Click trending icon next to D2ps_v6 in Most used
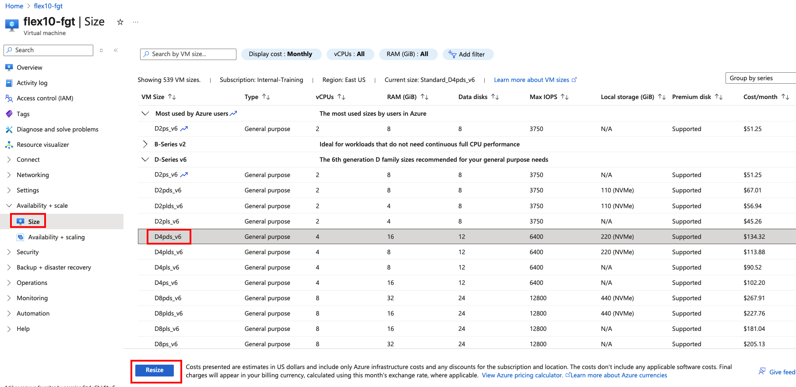Image resolution: width=796 pixels, height=387 pixels. [x=184, y=129]
